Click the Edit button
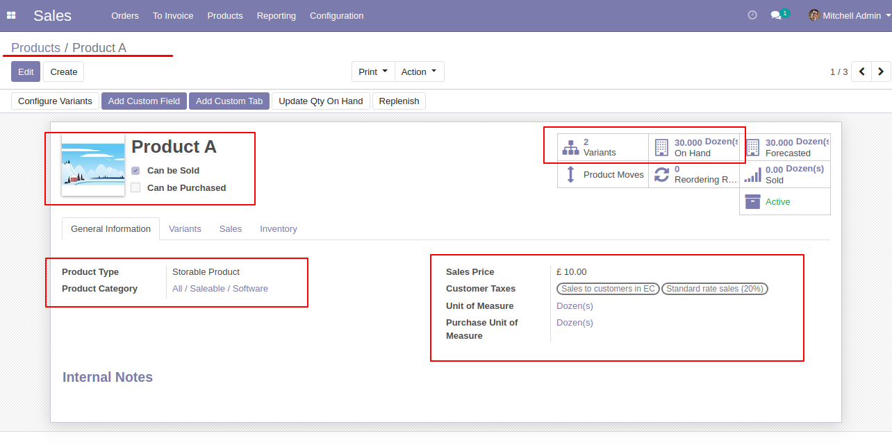 [x=26, y=72]
